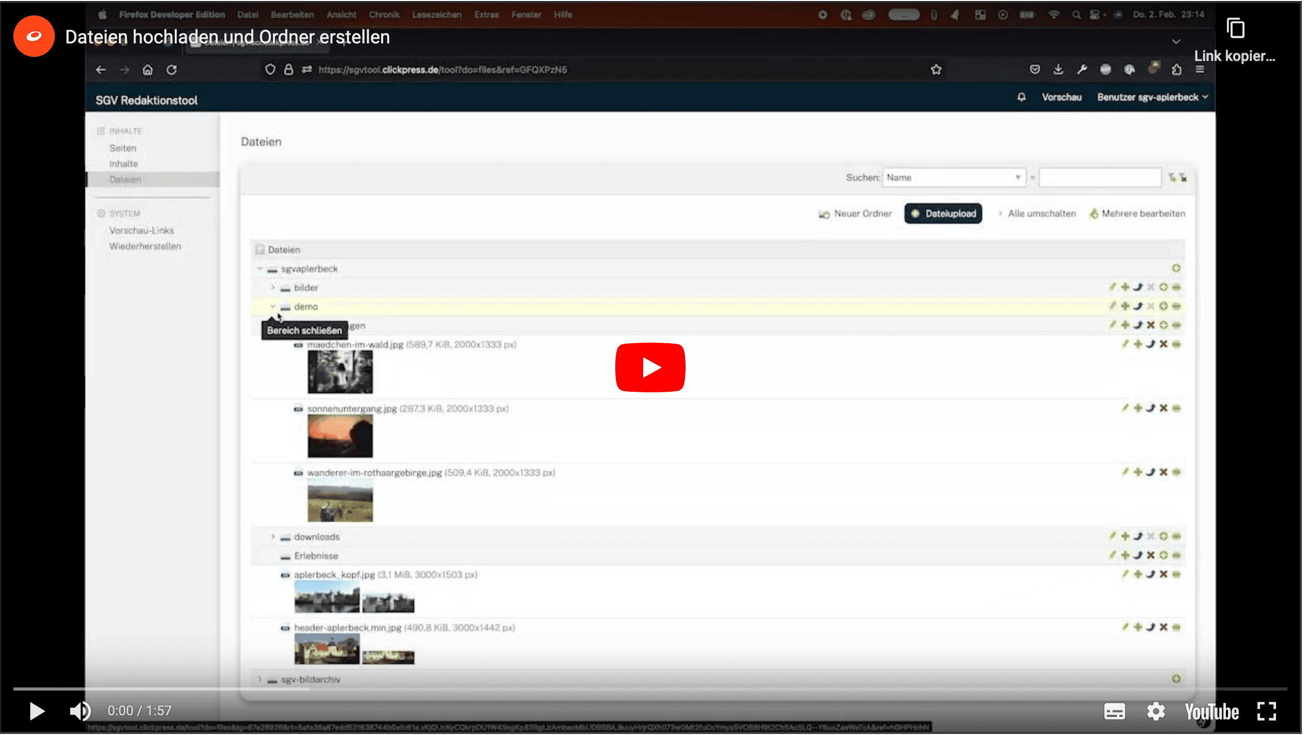
Task: Bookmark the page with the star icon
Action: pos(936,70)
